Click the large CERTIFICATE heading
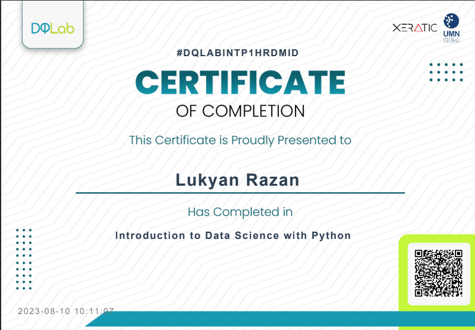This screenshot has height=330, width=475. pyautogui.click(x=240, y=83)
